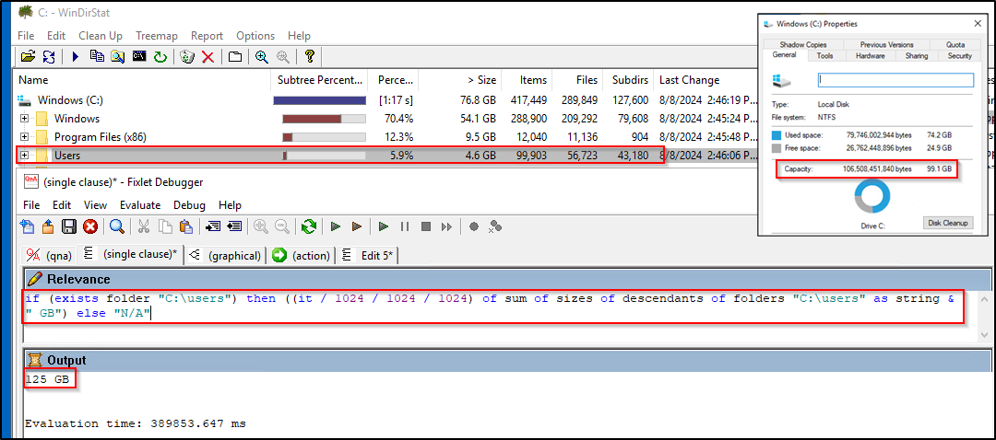Click the Copy Path icon in WinDirStat toolbar

tap(97, 56)
